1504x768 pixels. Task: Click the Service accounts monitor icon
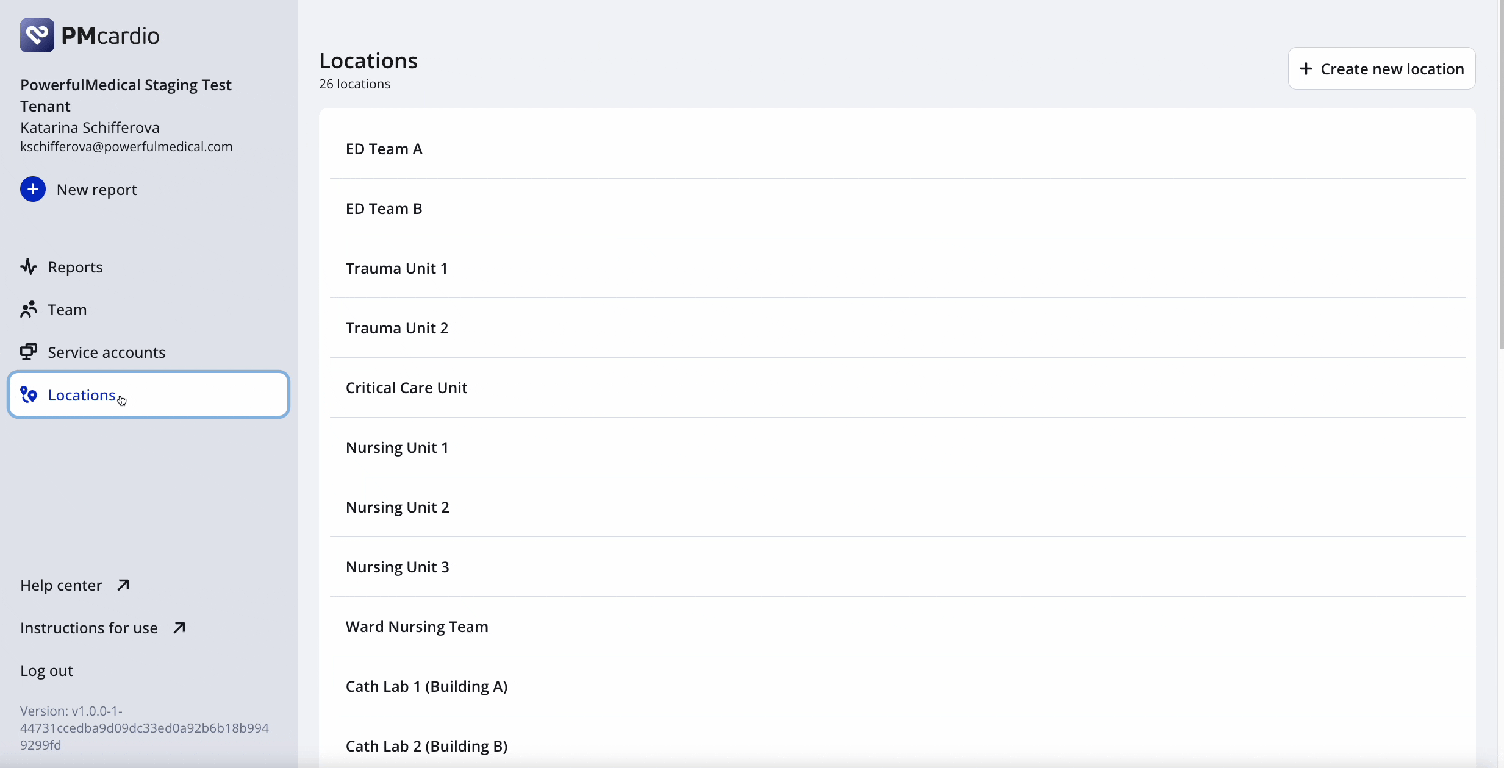29,352
